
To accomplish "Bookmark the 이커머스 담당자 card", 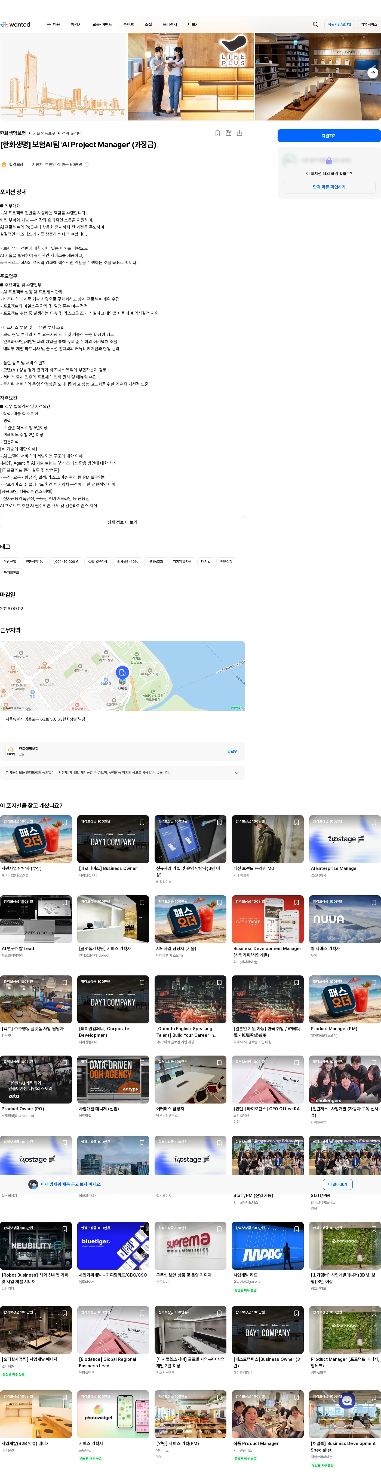I will [219, 1063].
